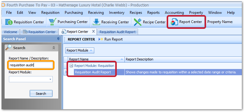The image size is (244, 112).
Task: Open the Requisition menu
Action: (x=50, y=13)
